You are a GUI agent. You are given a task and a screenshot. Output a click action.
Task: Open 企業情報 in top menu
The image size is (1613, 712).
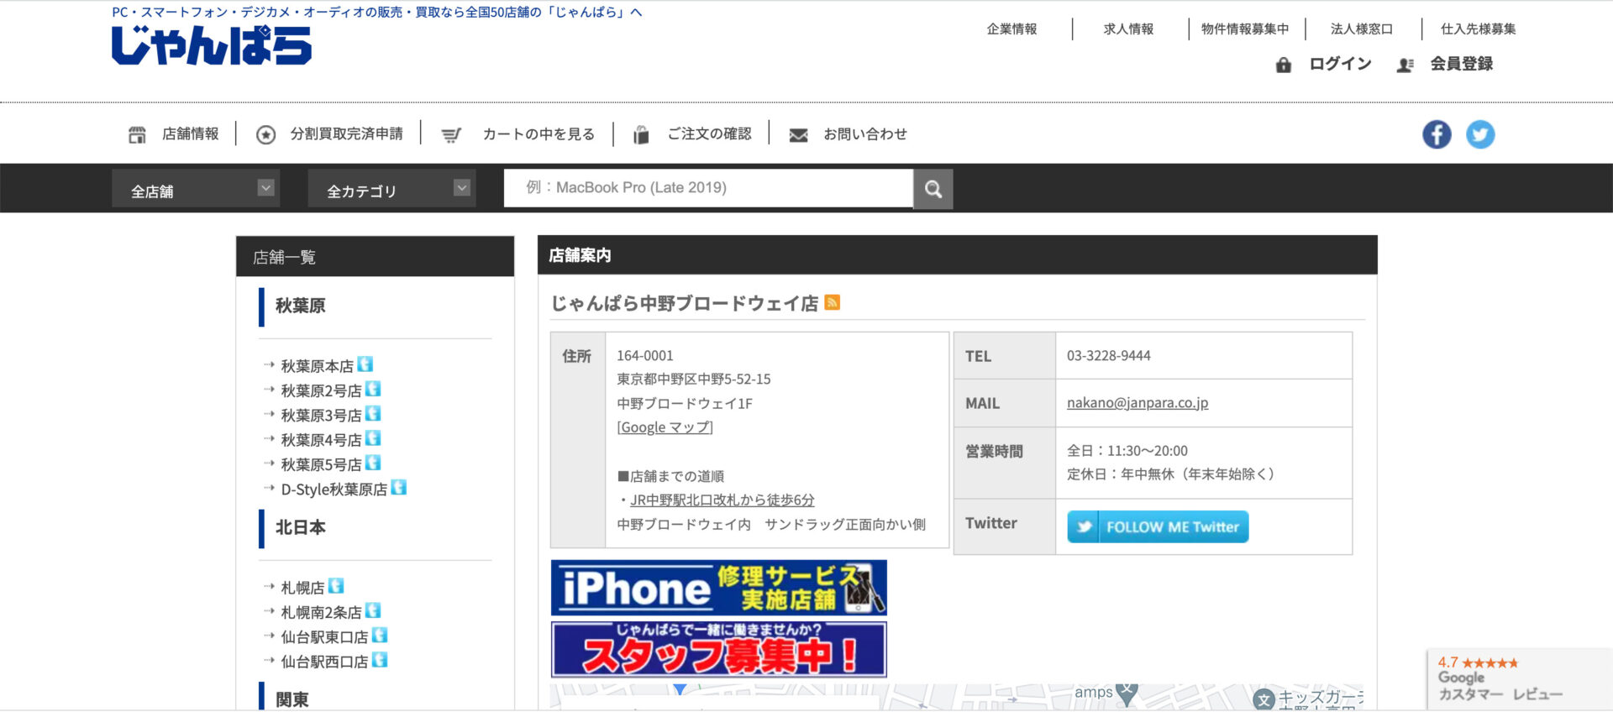click(x=1011, y=29)
